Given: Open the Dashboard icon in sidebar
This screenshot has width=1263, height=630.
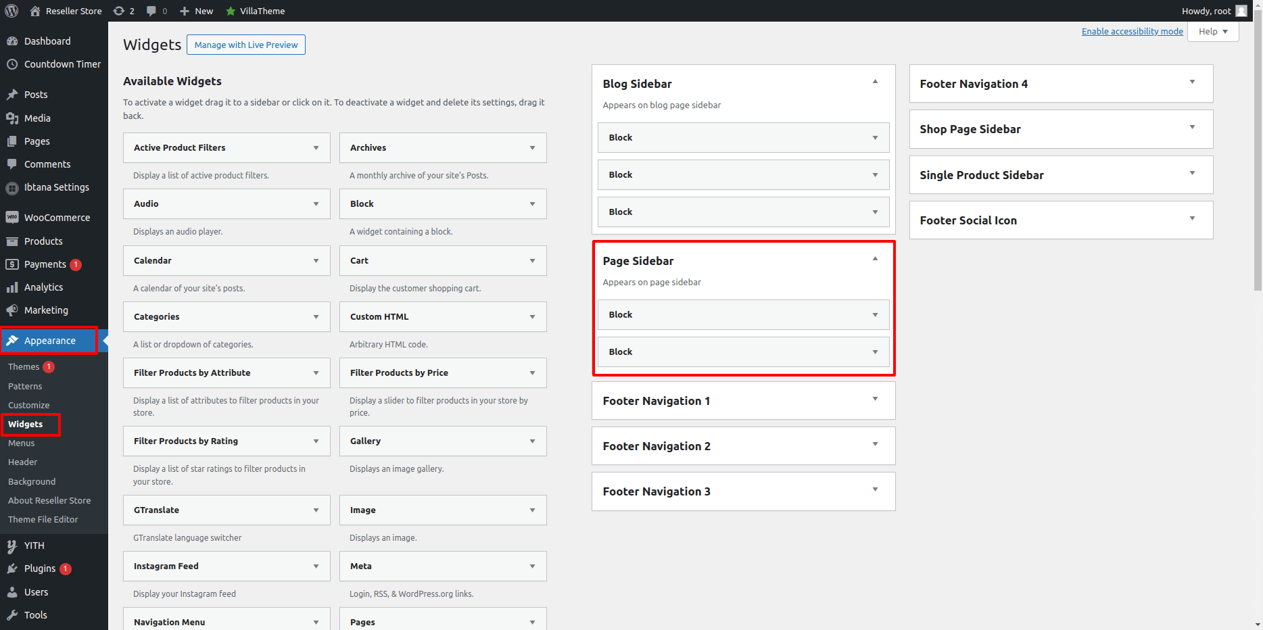Looking at the screenshot, I should 12,41.
